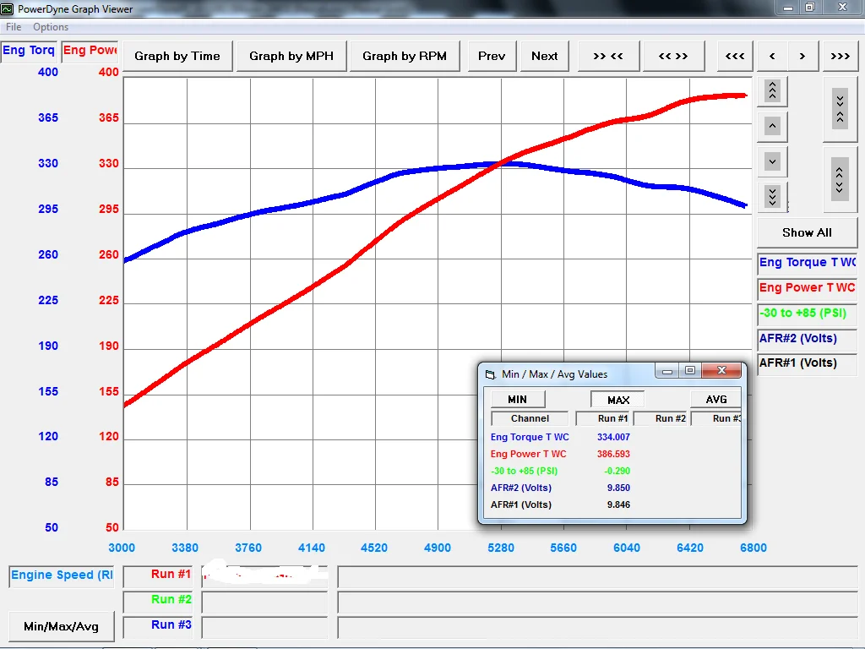Toggle the -30 to +85 (PSI) channel
Viewport: 865px width, 649px height.
(x=807, y=314)
